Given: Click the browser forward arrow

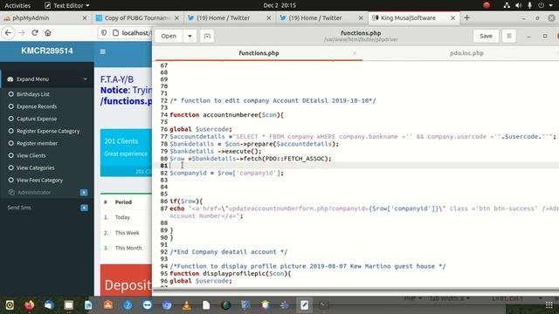Looking at the screenshot, I should pos(21,33).
